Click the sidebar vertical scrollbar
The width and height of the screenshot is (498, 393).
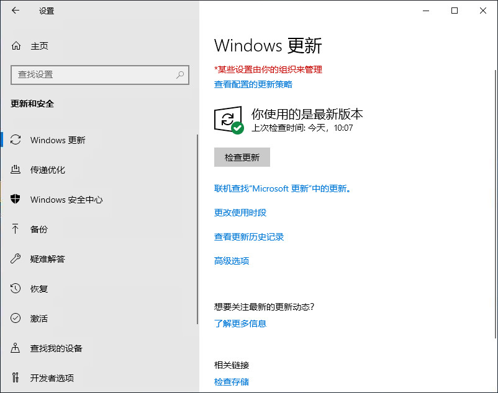coord(197,229)
